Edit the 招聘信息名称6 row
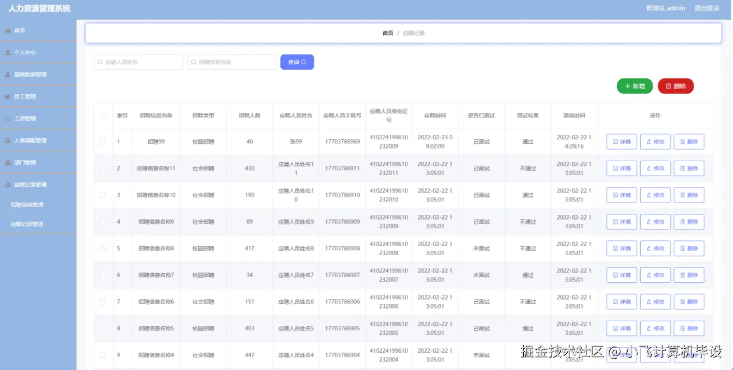 pos(655,302)
